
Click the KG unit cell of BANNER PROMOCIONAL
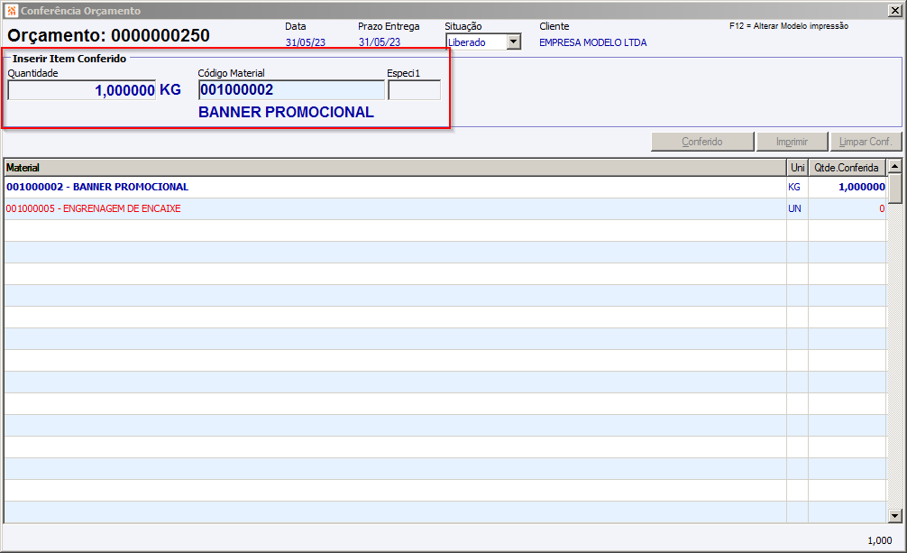[x=797, y=187]
